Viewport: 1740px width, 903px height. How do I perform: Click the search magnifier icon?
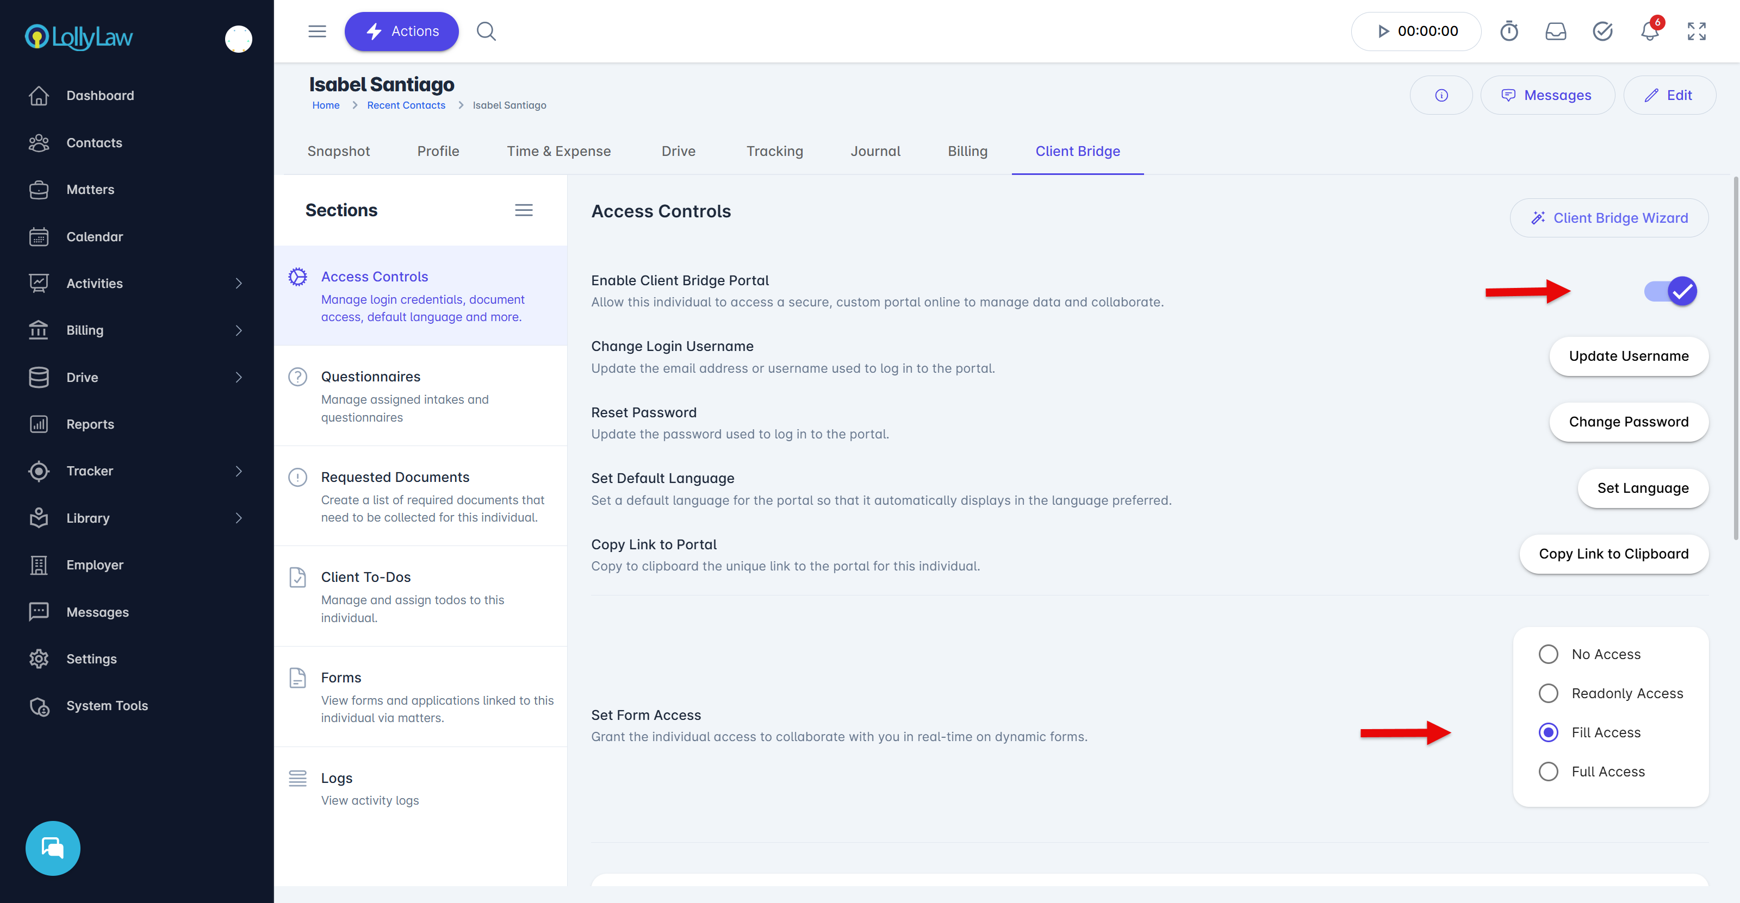(486, 32)
